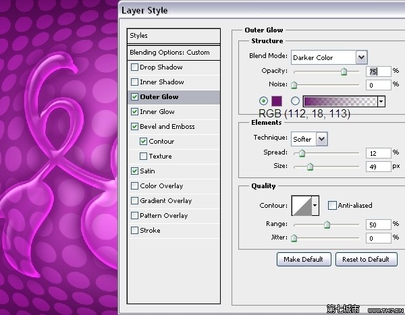The image size is (405, 315).
Task: Click the Opacity slider handle
Action: coord(344,71)
